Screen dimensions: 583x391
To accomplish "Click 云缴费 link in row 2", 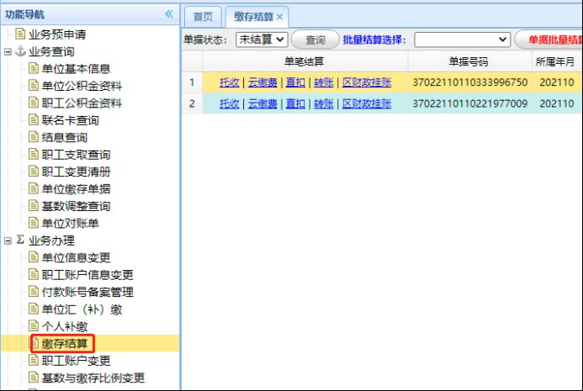I will pos(262,103).
